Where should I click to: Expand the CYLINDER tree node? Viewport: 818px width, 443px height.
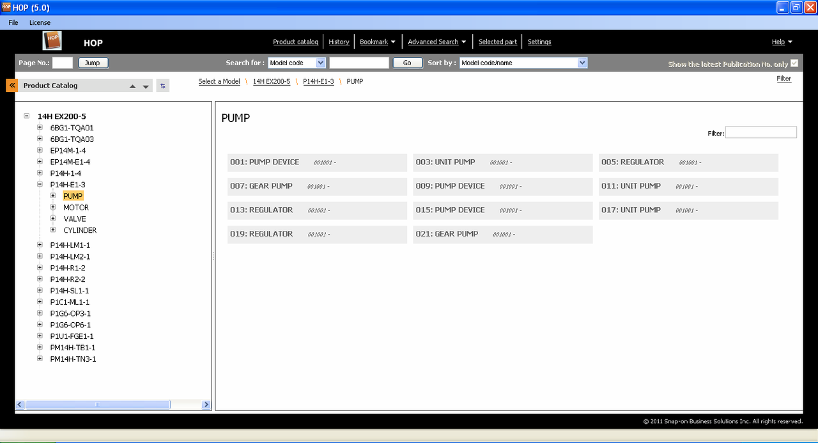[x=53, y=230]
